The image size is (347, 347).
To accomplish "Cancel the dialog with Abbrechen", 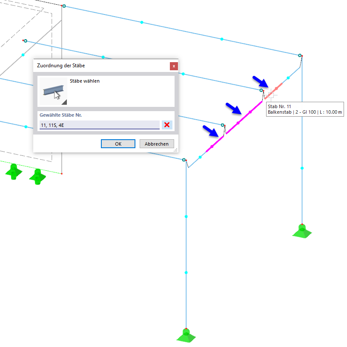I will click(157, 144).
